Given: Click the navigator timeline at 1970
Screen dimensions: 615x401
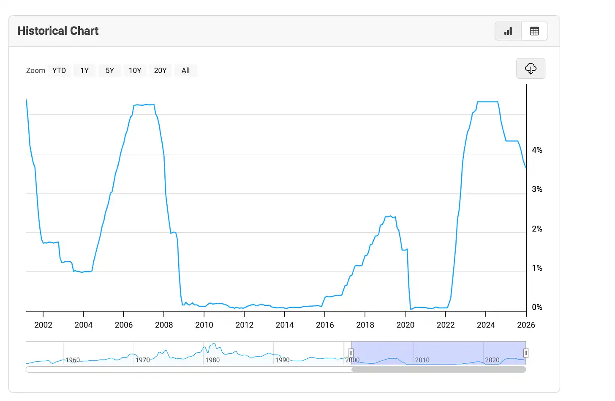Looking at the screenshot, I should pyautogui.click(x=142, y=360).
